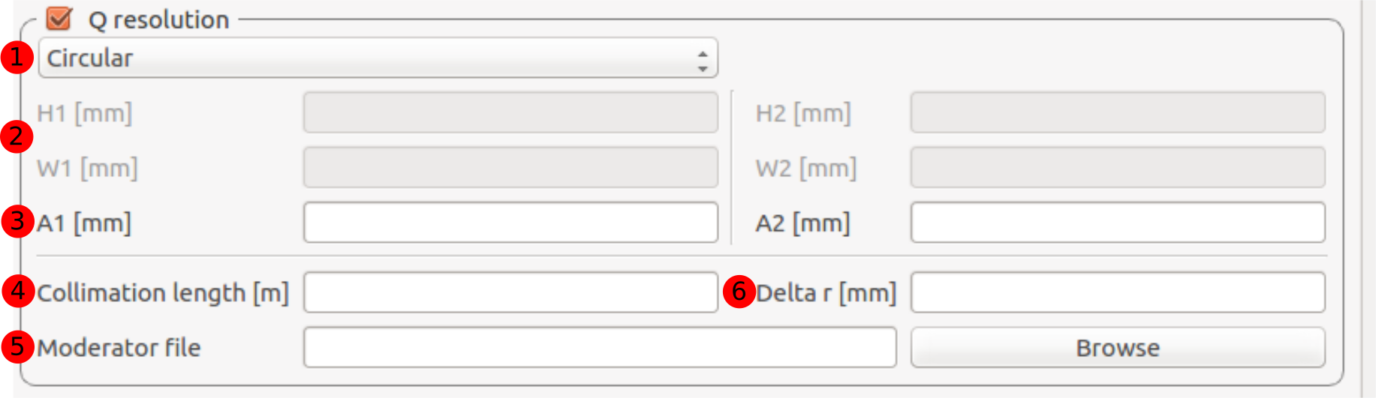Click red marker 4 beside Collimation length
1376x398 pixels.
[x=17, y=292]
